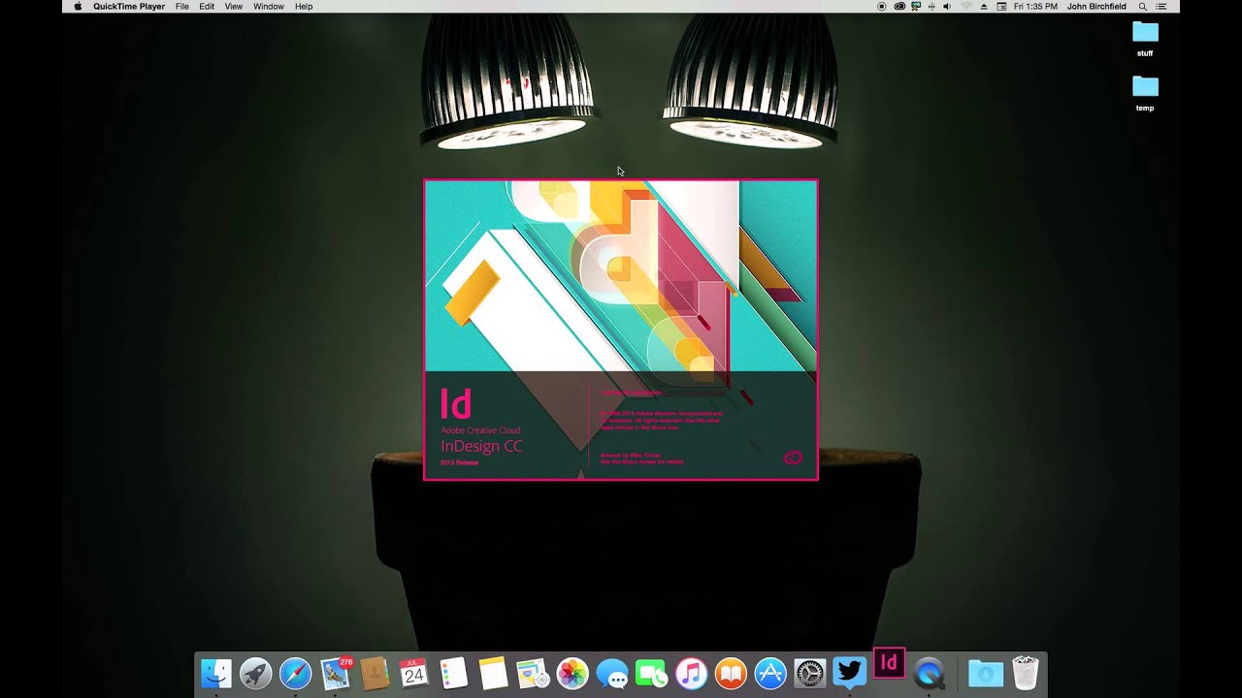Open iTunes music note icon
Screen dimensions: 1242x698
click(x=691, y=673)
